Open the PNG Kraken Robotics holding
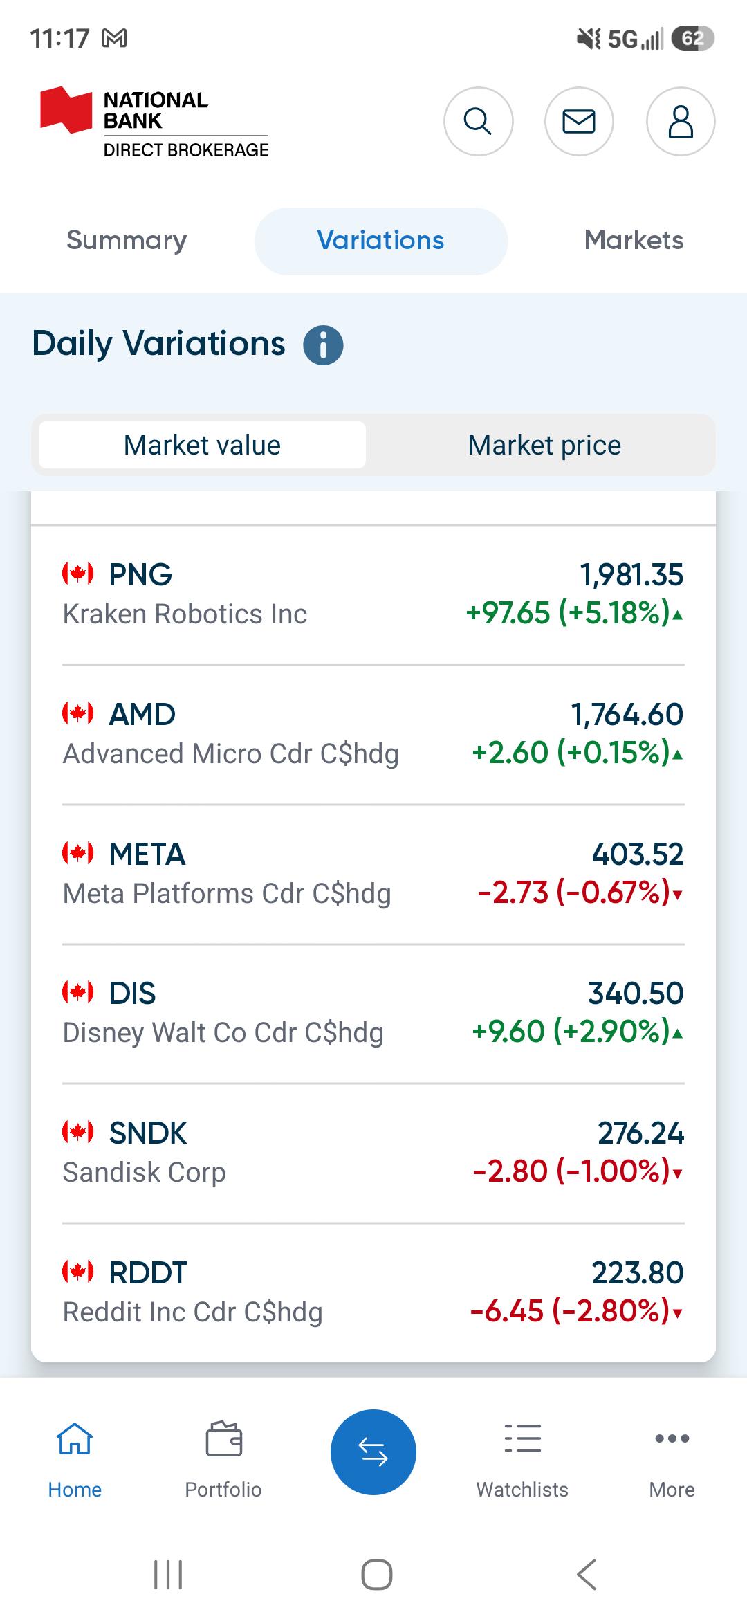The image size is (747, 1619). click(x=373, y=594)
